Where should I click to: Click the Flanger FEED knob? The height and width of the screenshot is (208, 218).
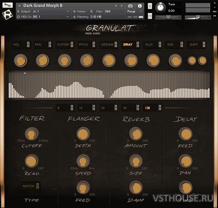(83, 188)
